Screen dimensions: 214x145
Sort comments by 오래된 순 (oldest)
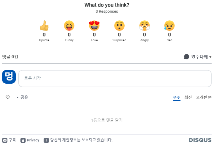pyautogui.click(x=204, y=97)
